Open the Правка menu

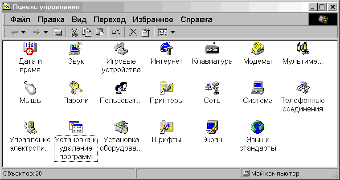(x=51, y=20)
